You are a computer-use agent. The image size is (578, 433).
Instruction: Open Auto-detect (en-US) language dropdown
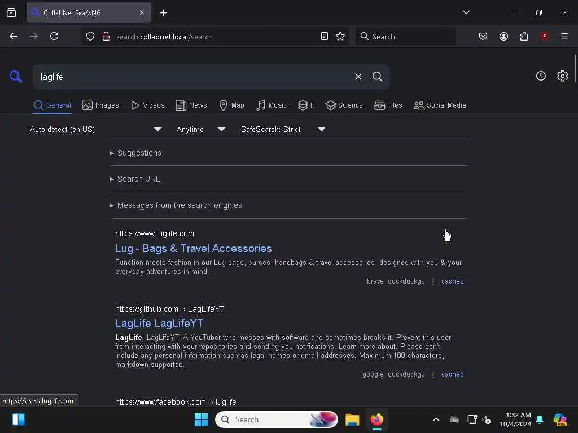[96, 129]
